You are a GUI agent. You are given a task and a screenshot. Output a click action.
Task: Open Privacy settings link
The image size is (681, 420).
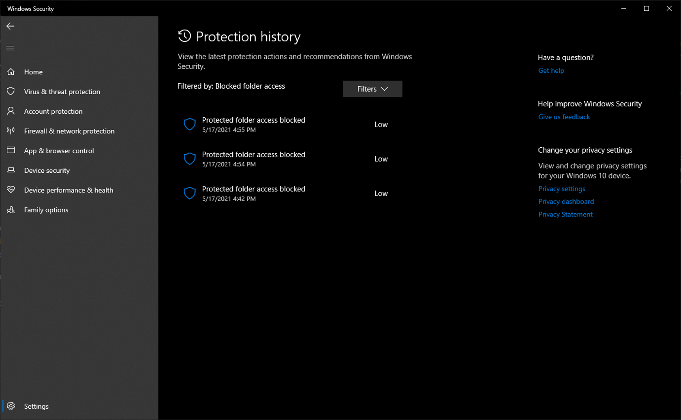tap(562, 189)
